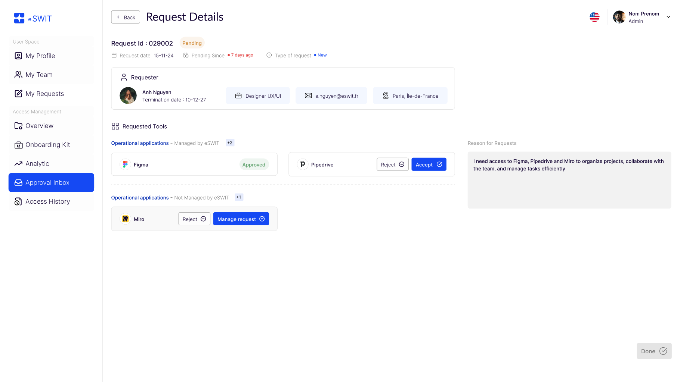Click the Reason for Requests text box
The image size is (680, 382).
[569, 180]
